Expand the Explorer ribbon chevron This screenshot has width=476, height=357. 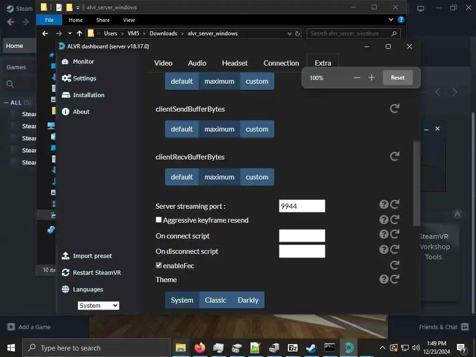(x=390, y=20)
